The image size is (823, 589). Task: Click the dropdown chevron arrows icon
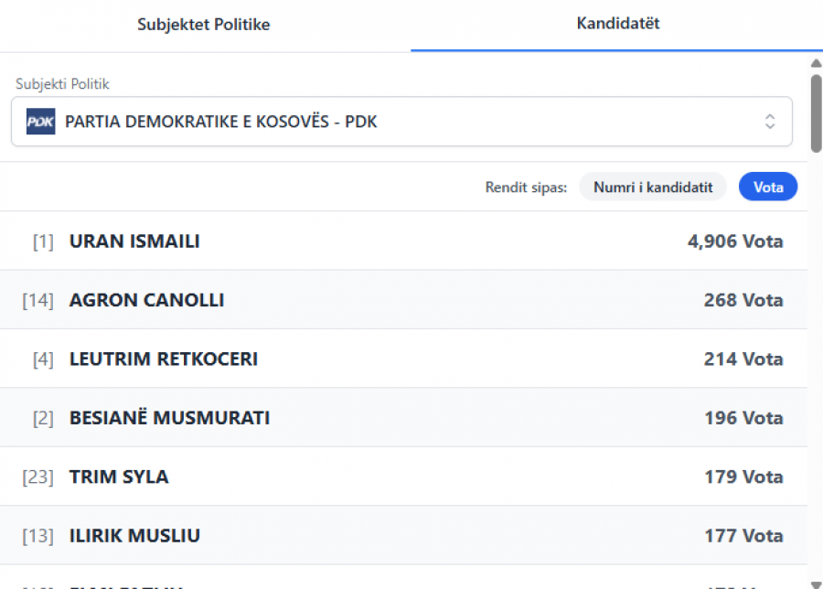770,122
